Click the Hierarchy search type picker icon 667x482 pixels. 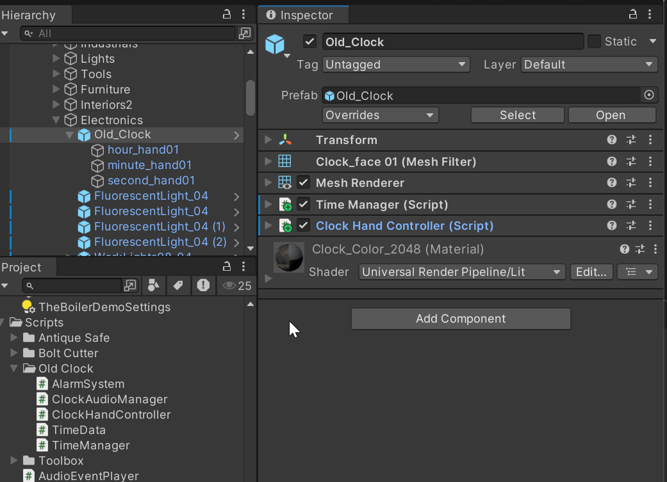[x=245, y=33]
